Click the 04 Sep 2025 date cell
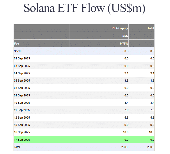 point(22,73)
